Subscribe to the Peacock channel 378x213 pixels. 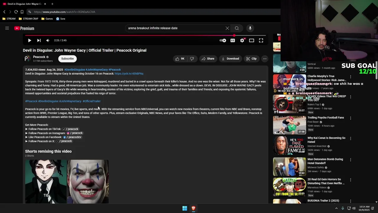click(67, 59)
